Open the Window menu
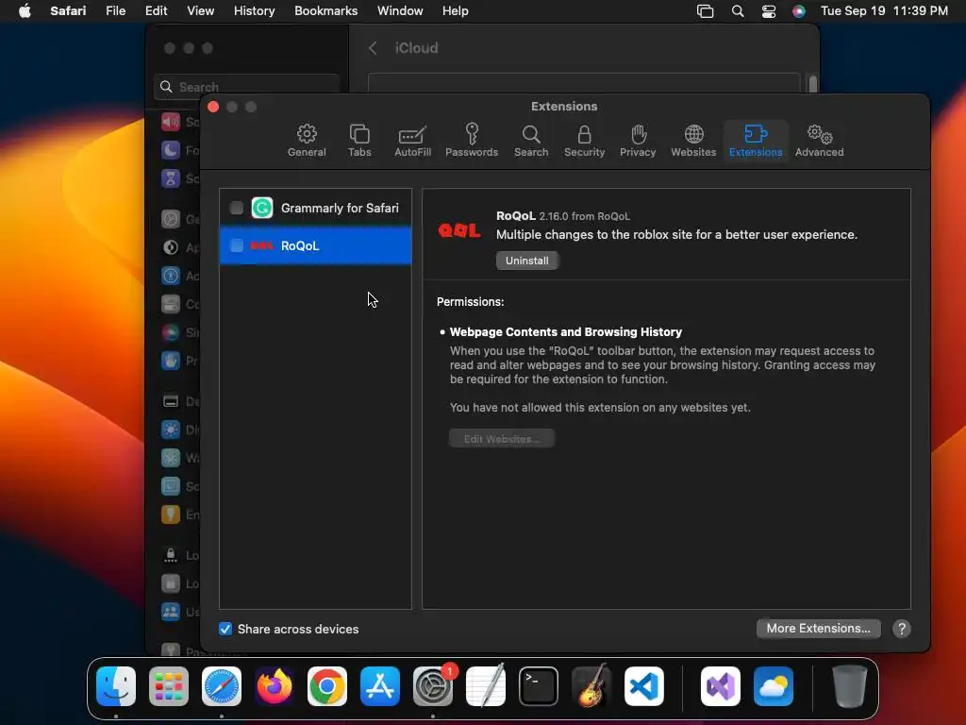This screenshot has height=725, width=966. [x=400, y=11]
